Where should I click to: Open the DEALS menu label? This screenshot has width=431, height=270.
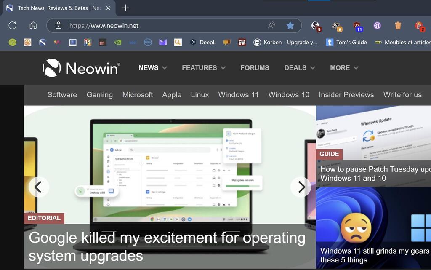click(x=295, y=68)
